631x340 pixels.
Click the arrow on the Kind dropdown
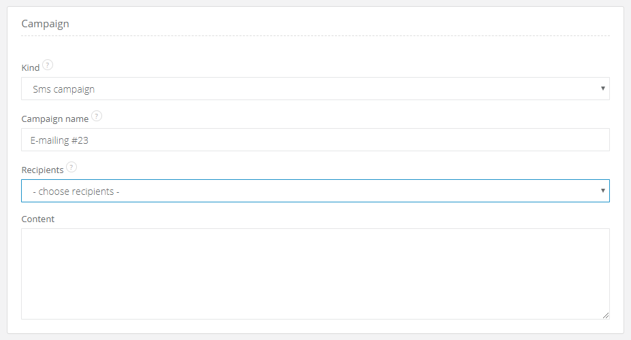603,89
